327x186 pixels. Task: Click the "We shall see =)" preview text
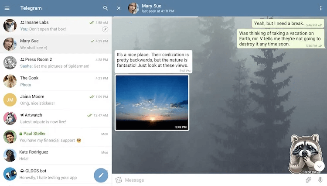34,48
